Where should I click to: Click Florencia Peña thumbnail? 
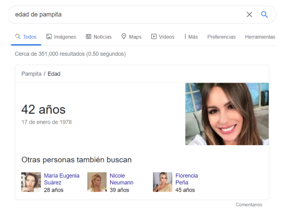[163, 182]
